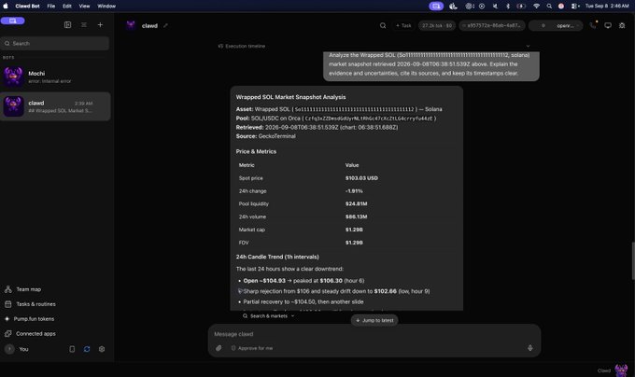This screenshot has width=635, height=377.
Task: Click the Wi-Fi status icon
Action: [x=536, y=7]
